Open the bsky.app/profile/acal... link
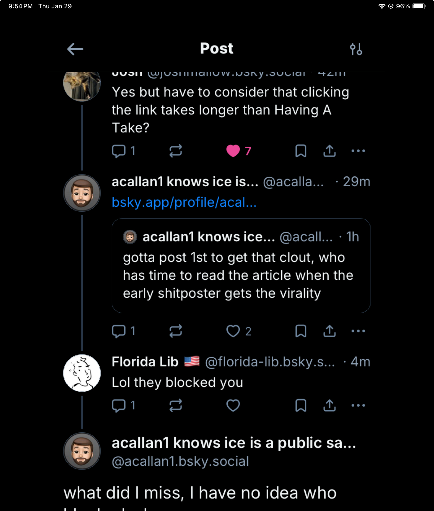 click(x=184, y=202)
